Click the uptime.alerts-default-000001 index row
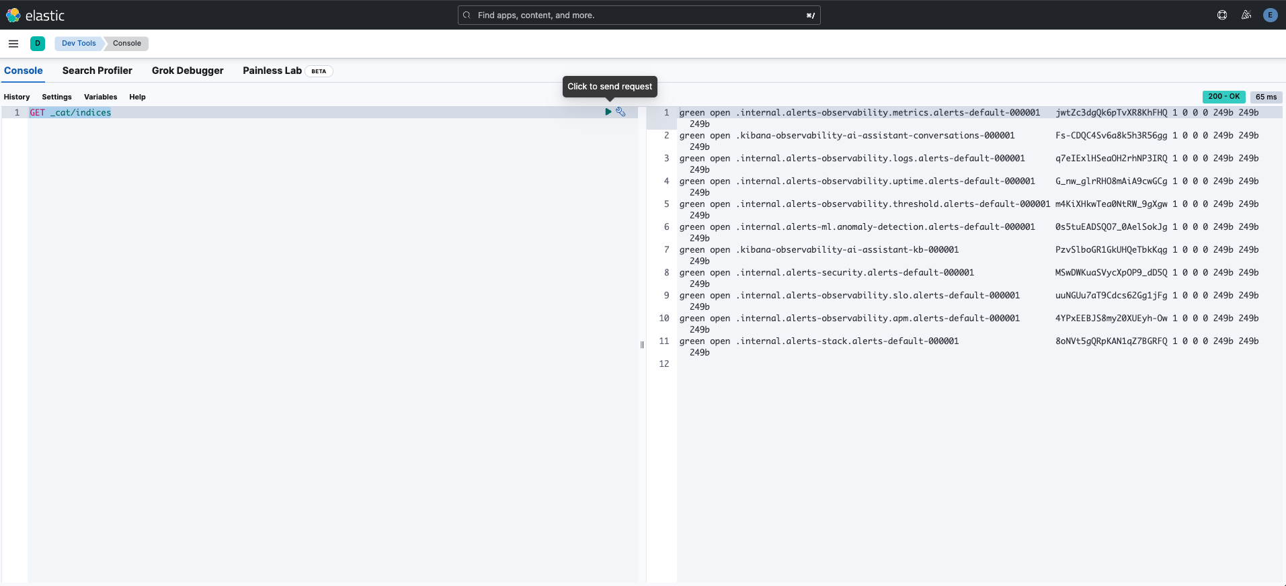1286x586 pixels. click(x=969, y=187)
